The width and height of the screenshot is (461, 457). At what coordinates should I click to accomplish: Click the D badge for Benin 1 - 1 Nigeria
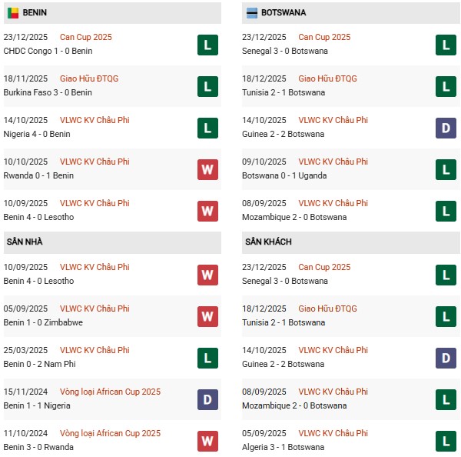click(207, 399)
